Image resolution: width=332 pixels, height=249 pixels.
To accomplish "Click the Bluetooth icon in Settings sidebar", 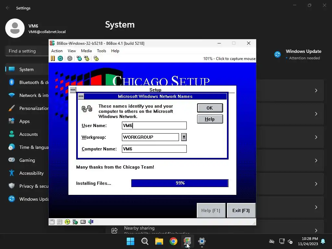I will click(x=12, y=82).
